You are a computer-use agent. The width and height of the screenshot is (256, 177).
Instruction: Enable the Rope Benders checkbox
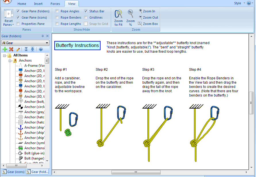[57, 17]
